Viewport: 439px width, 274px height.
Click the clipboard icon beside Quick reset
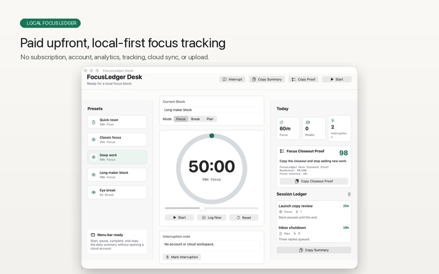(93, 122)
